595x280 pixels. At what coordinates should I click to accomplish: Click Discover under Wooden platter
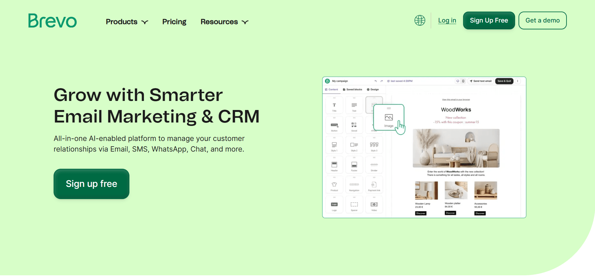point(450,213)
